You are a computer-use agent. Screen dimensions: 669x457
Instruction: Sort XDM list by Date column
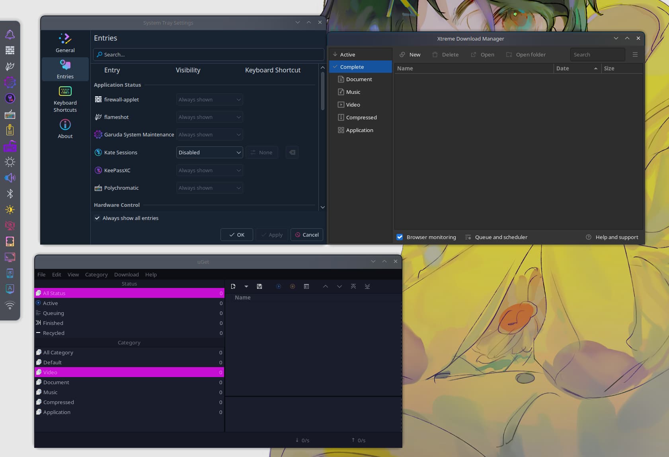(577, 68)
